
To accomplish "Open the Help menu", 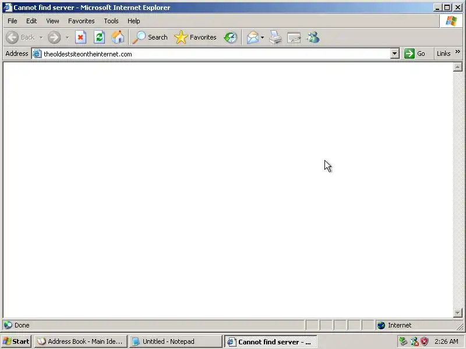I will (x=133, y=21).
